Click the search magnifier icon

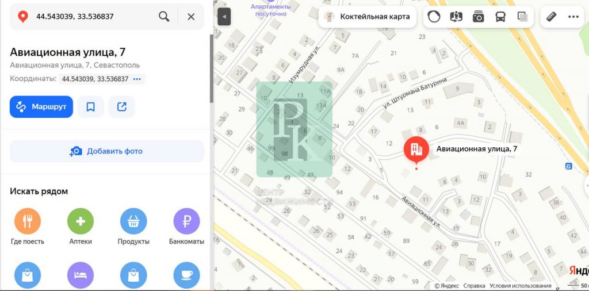(x=164, y=17)
